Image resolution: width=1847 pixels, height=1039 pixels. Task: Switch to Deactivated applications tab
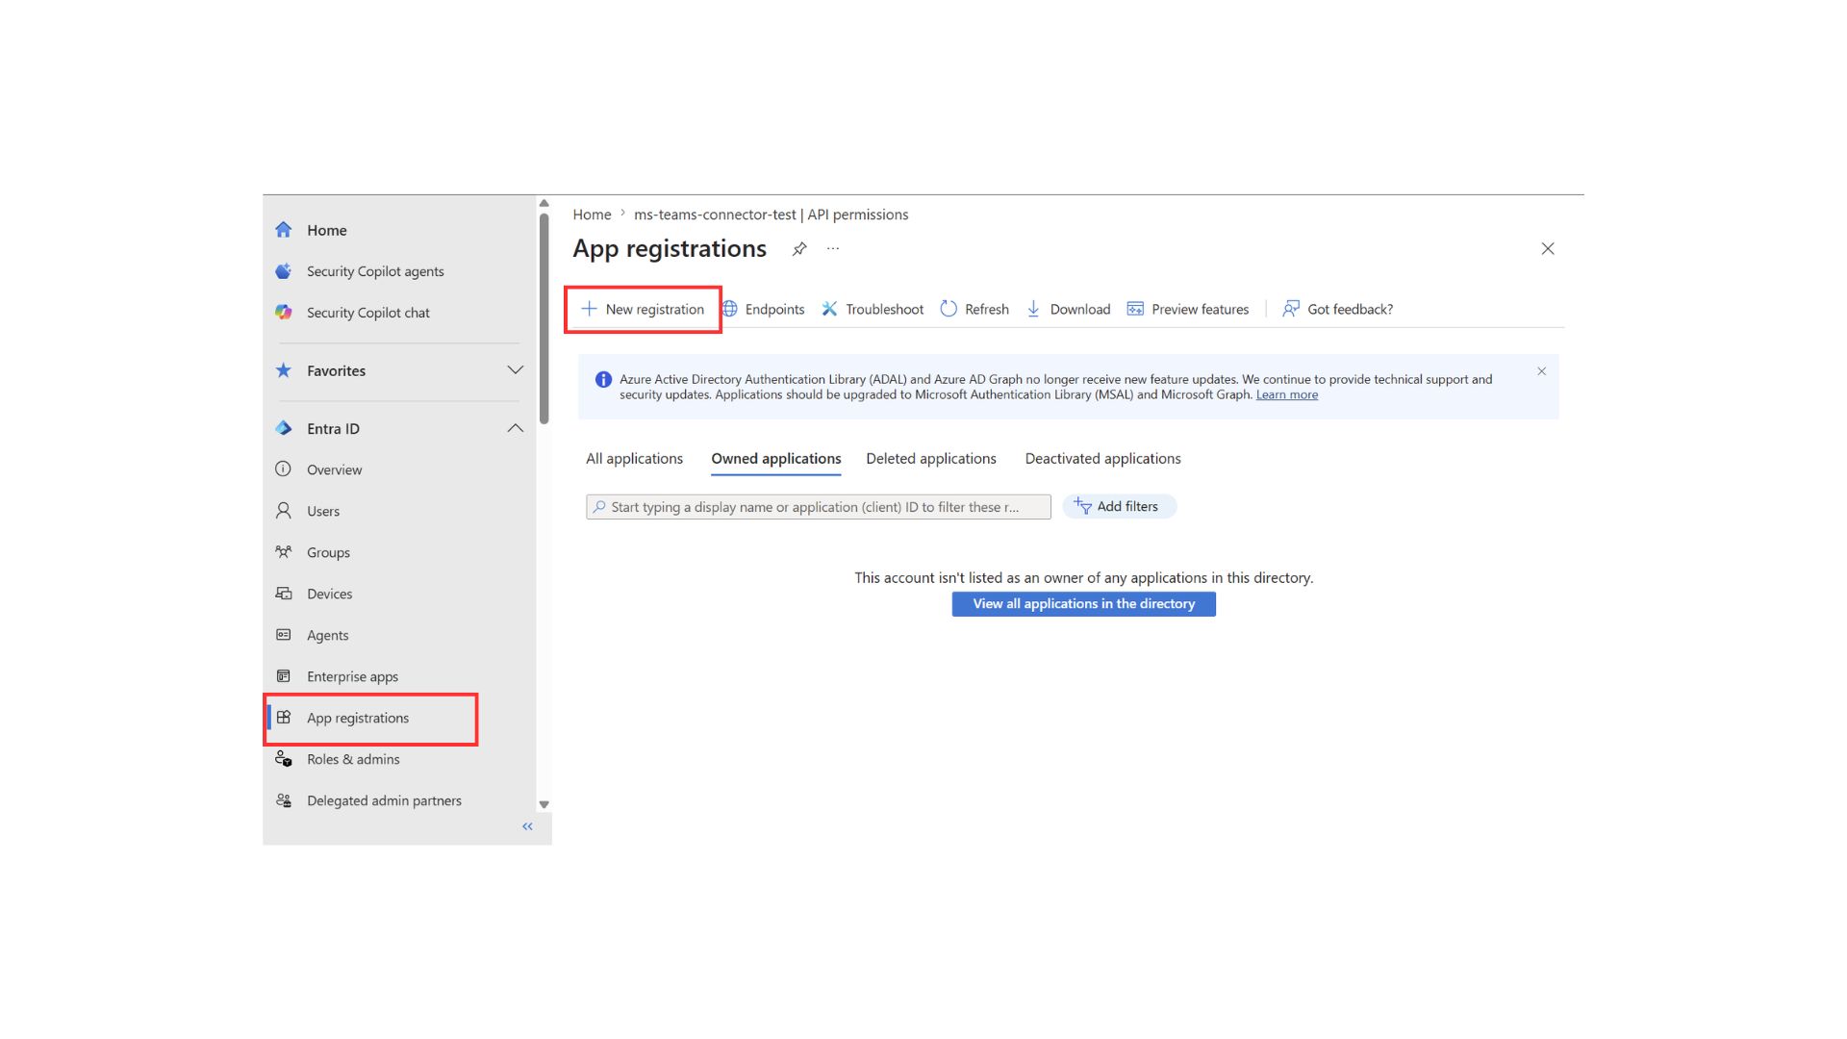point(1102,459)
